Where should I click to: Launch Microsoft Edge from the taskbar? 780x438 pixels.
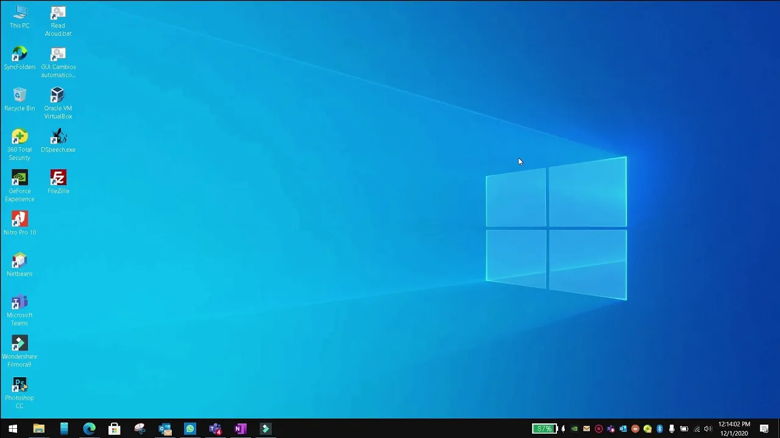(x=89, y=429)
